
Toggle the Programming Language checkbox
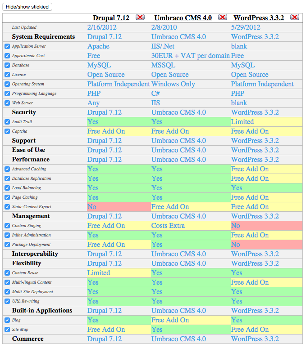point(7,94)
